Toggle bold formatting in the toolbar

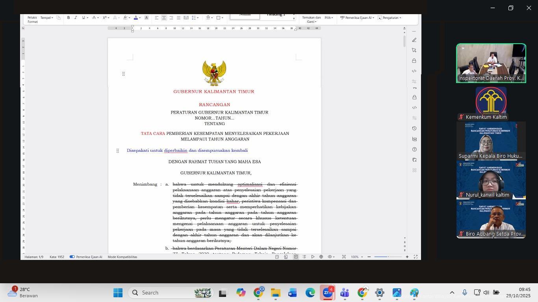(x=69, y=18)
